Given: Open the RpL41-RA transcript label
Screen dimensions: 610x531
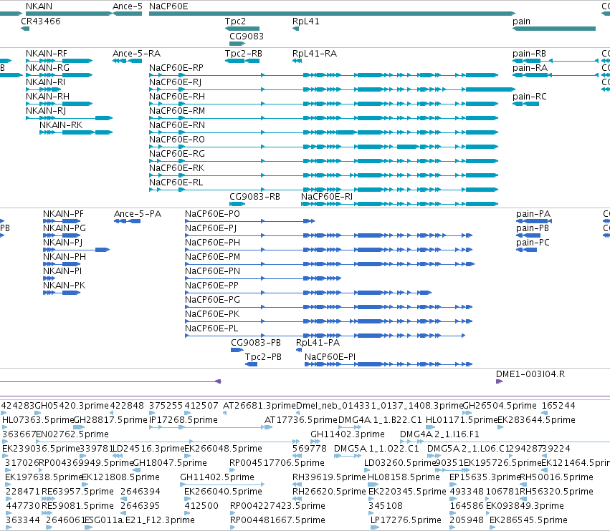Looking at the screenshot, I should pos(315,53).
